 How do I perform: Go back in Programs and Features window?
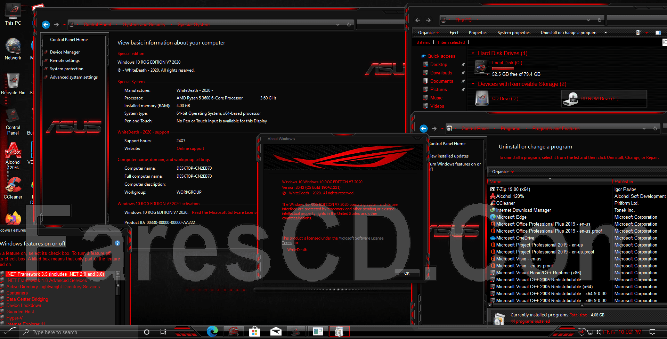(x=423, y=129)
